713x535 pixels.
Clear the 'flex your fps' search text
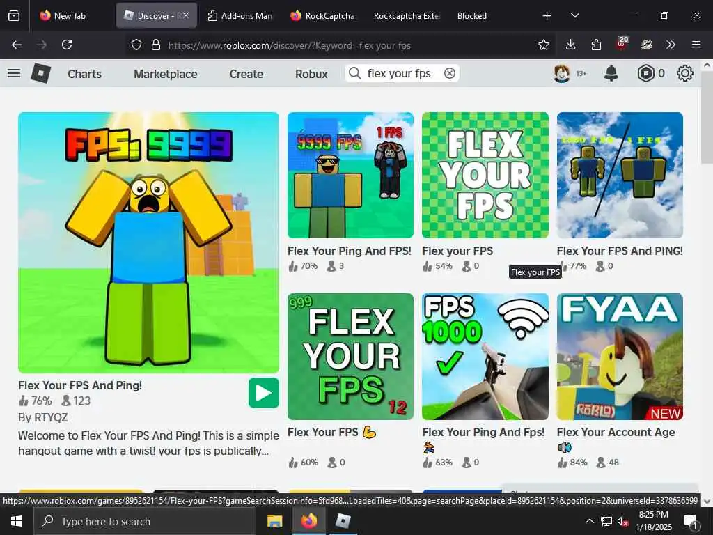click(x=450, y=73)
